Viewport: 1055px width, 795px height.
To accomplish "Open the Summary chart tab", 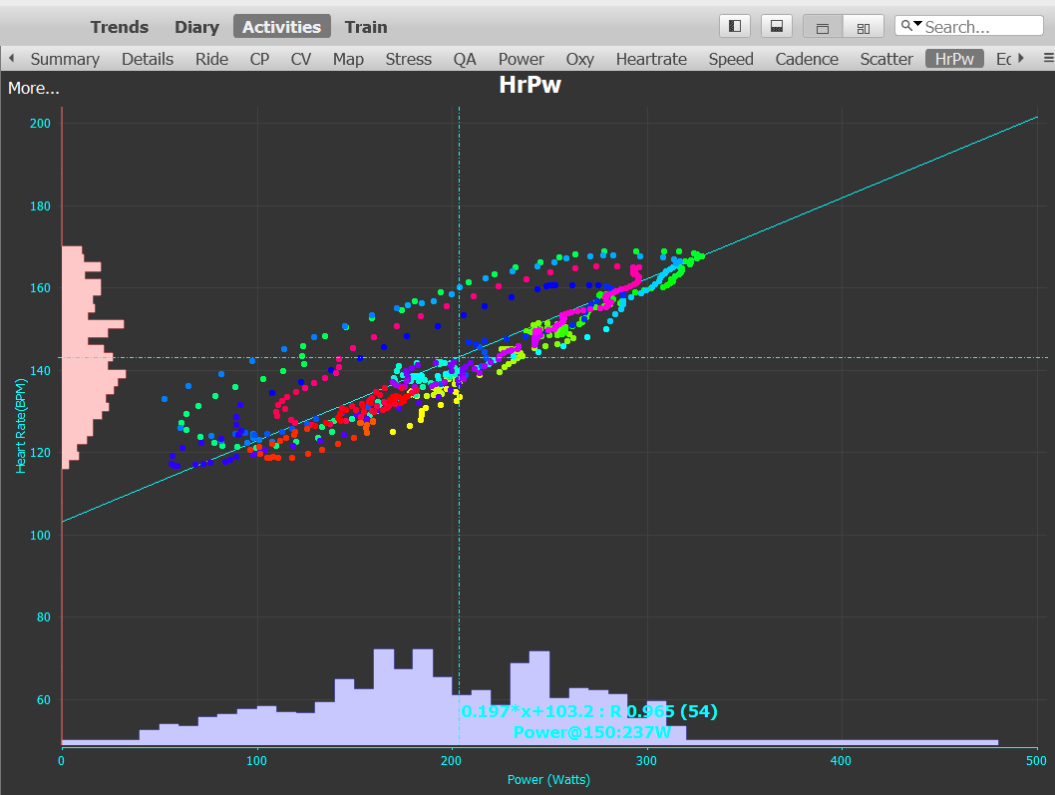I will click(65, 59).
